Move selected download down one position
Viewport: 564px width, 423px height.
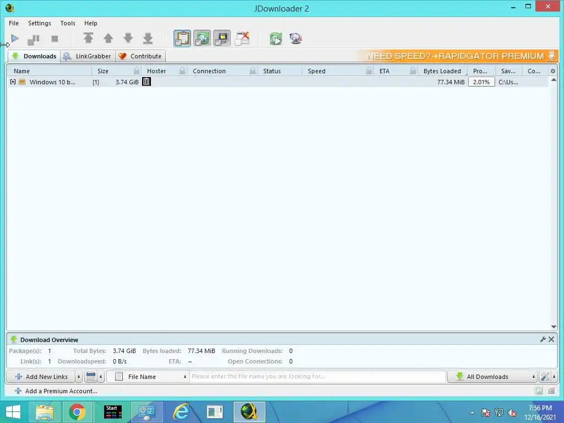click(x=128, y=38)
